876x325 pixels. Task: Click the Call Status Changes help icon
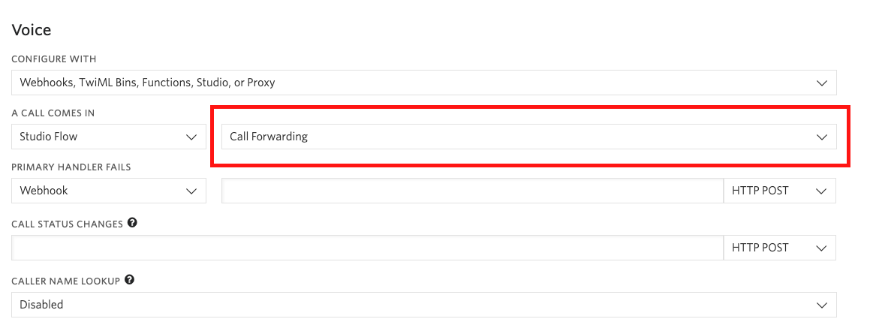coord(132,223)
